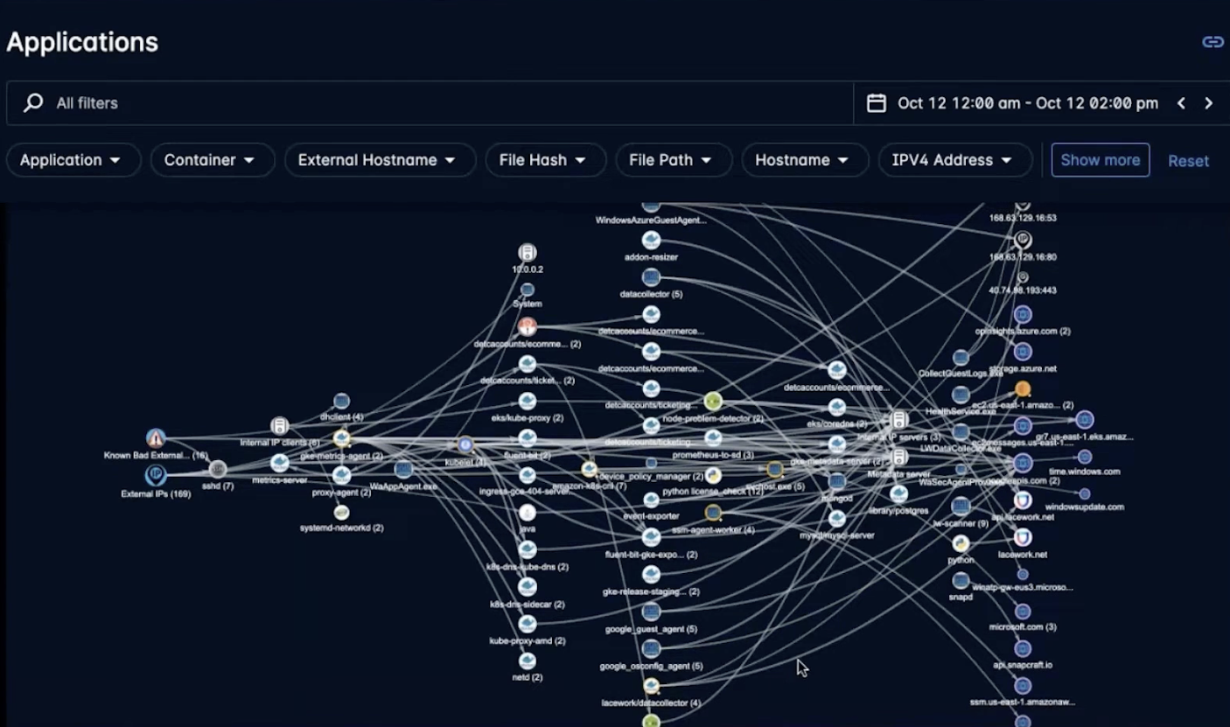1230x727 pixels.
Task: Click the gke-release-staging node label
Action: pyautogui.click(x=651, y=592)
